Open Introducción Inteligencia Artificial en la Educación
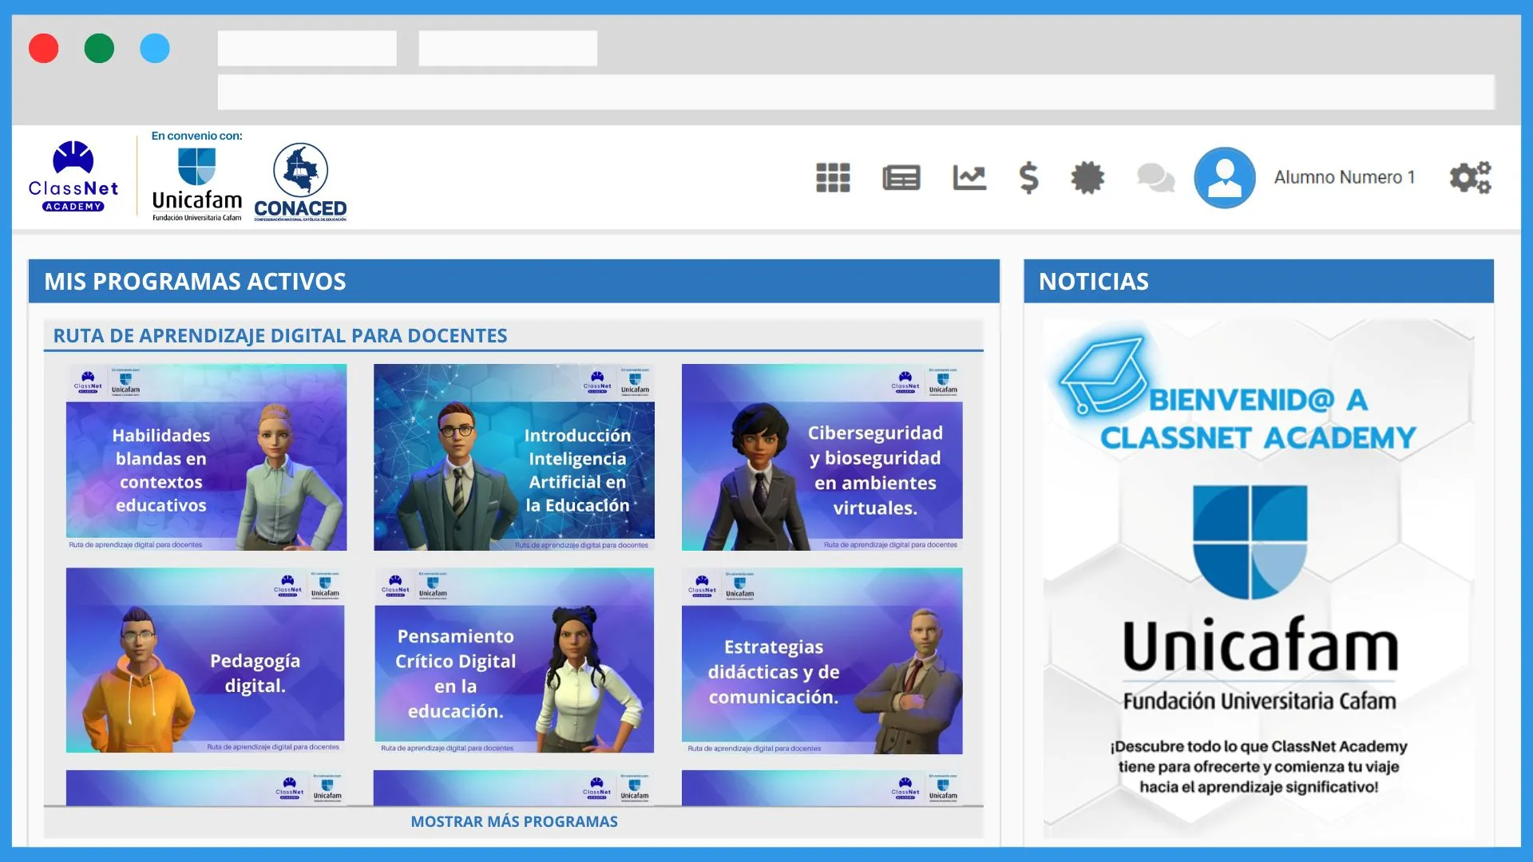The image size is (1533, 862). [x=514, y=457]
